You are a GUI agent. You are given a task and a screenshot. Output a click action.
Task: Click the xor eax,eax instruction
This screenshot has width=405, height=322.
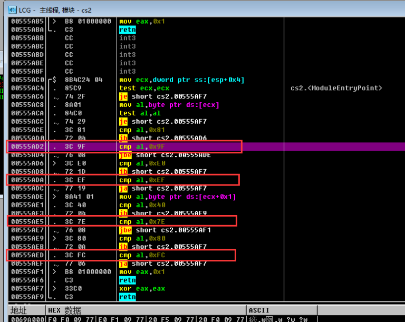click(x=136, y=289)
